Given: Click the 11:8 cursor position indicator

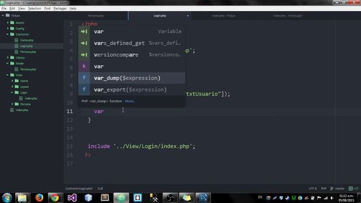Looking at the screenshot, I should coord(100,188).
